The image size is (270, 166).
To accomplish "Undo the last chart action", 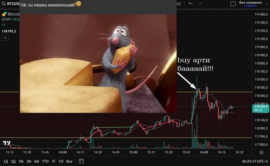I will tap(190, 4).
